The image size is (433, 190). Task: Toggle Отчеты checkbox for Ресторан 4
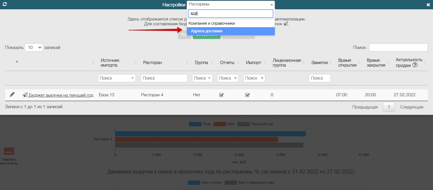click(x=221, y=95)
